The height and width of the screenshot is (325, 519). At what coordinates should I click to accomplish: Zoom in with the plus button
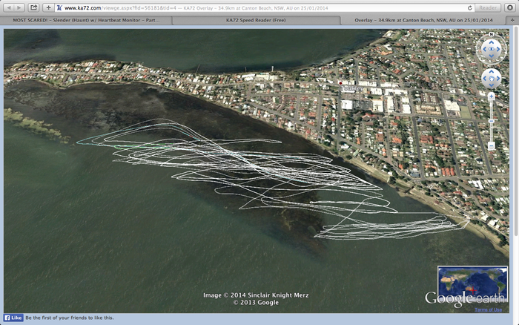pyautogui.click(x=491, y=96)
